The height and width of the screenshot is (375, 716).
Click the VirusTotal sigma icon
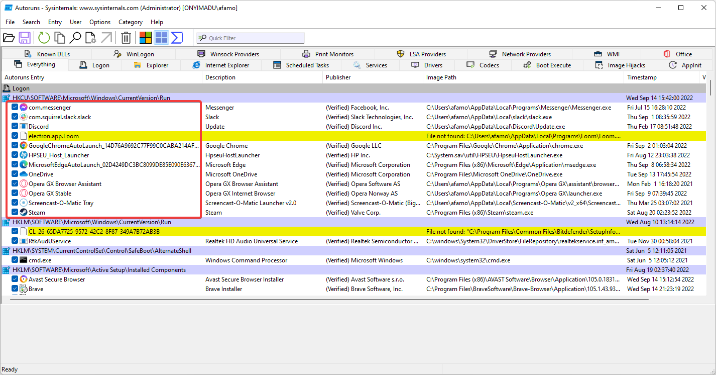177,38
